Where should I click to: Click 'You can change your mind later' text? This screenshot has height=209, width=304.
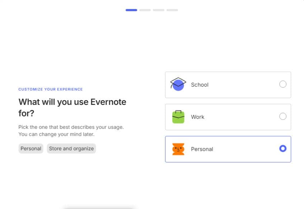(56, 134)
